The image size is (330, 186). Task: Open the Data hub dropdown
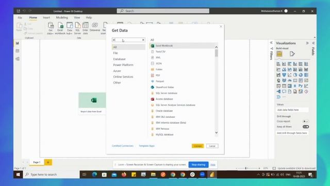[x=70, y=28]
